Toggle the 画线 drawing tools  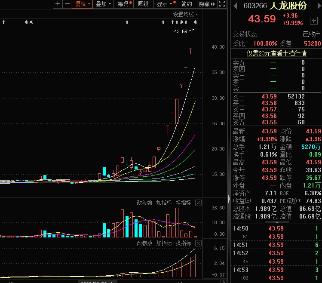click(144, 4)
